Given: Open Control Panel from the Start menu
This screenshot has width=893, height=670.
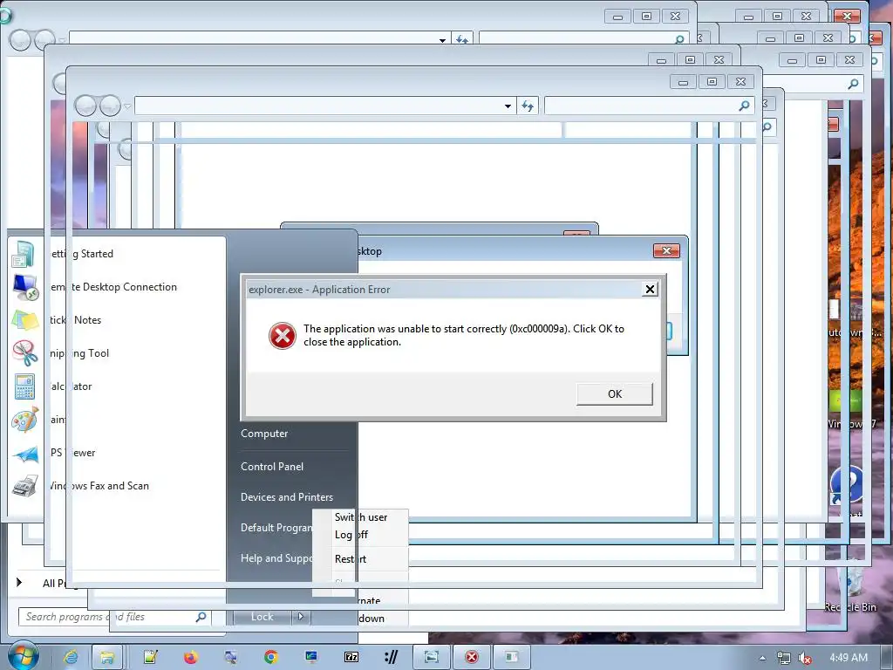Looking at the screenshot, I should coord(272,467).
